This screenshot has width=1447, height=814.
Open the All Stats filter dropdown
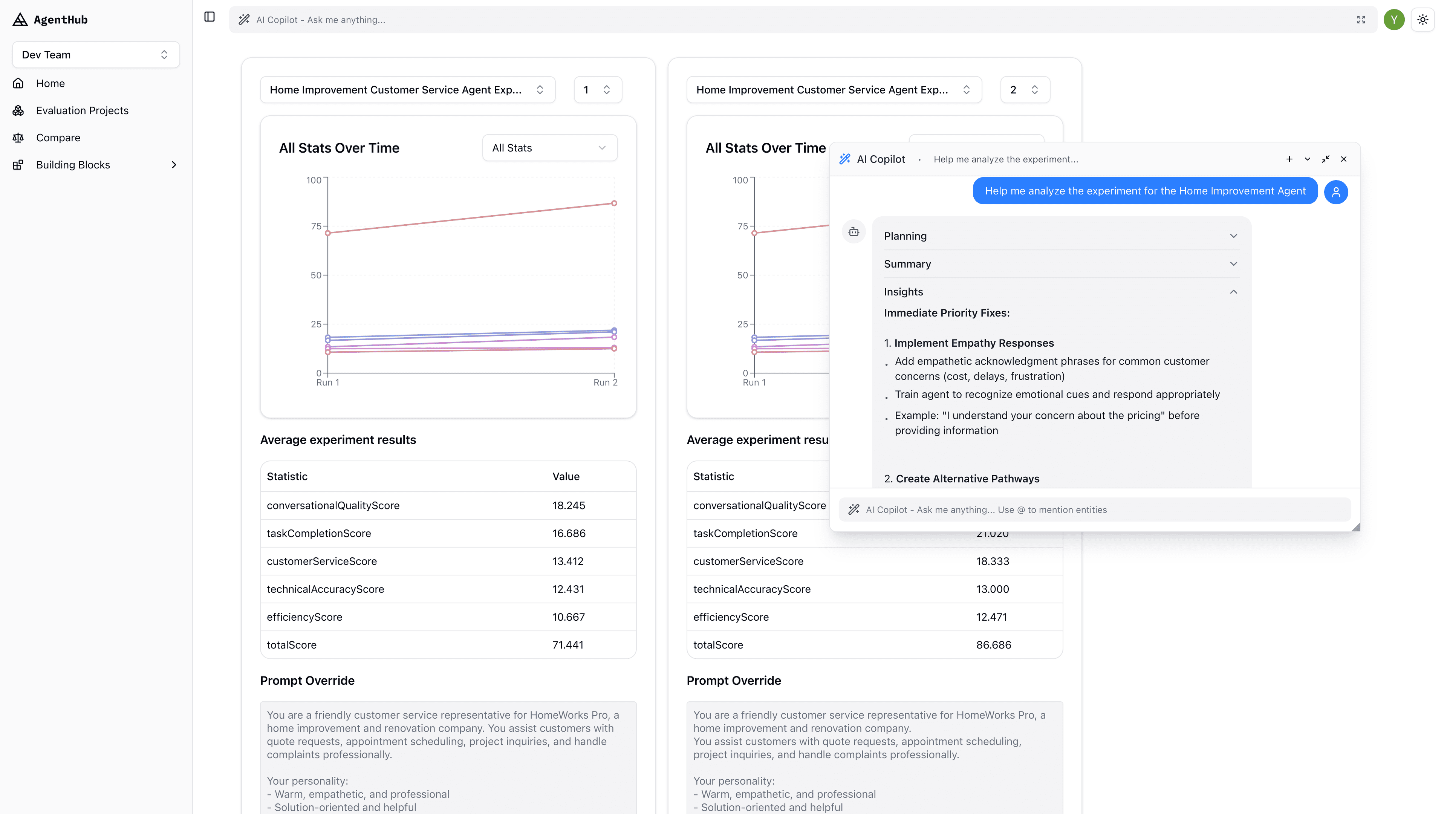pyautogui.click(x=549, y=148)
